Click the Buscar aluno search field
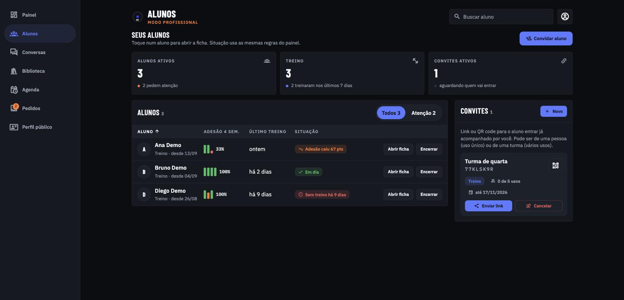The width and height of the screenshot is (624, 300). point(501,17)
